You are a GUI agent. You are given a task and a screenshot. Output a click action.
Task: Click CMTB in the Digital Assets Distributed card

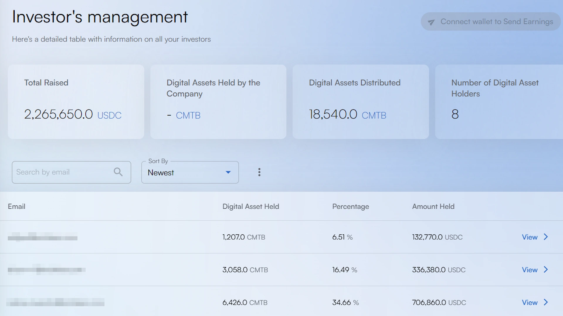(374, 115)
